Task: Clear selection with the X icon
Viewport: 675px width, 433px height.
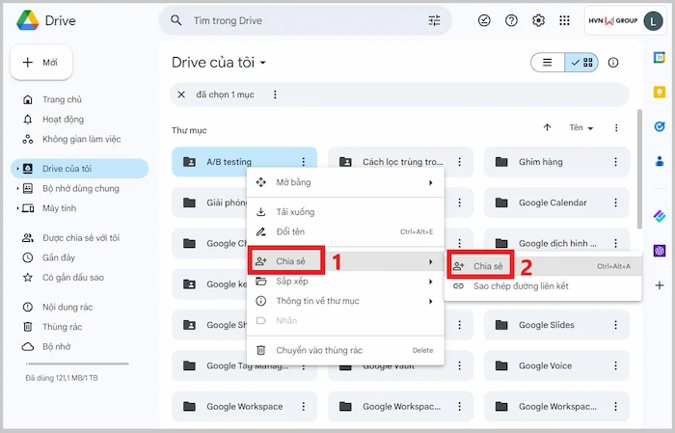Action: pyautogui.click(x=181, y=95)
